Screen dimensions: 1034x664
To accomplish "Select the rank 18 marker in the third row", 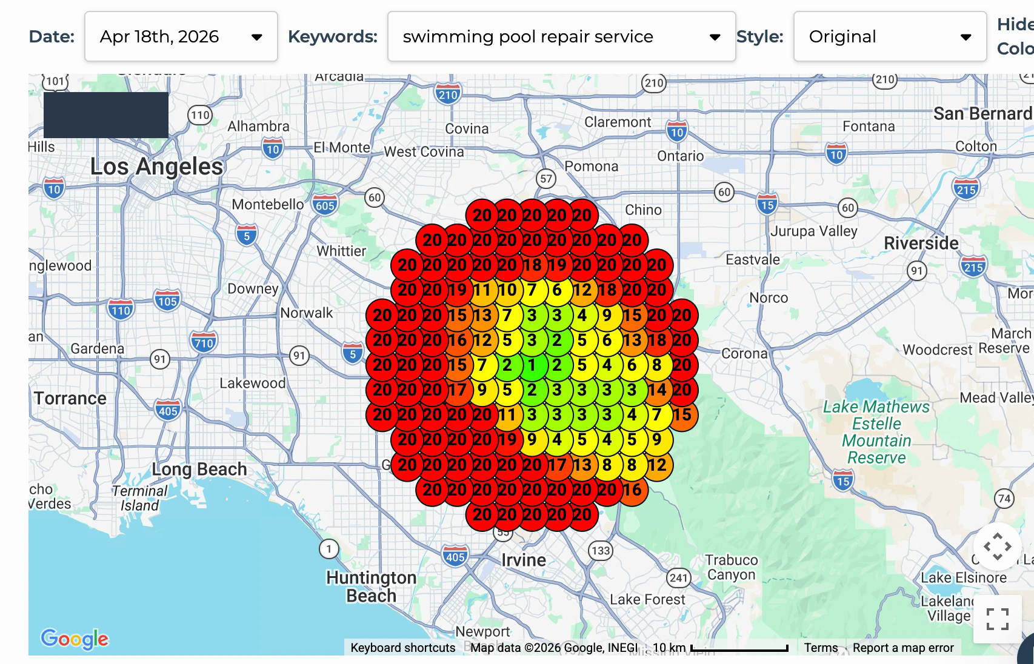I will (x=532, y=265).
